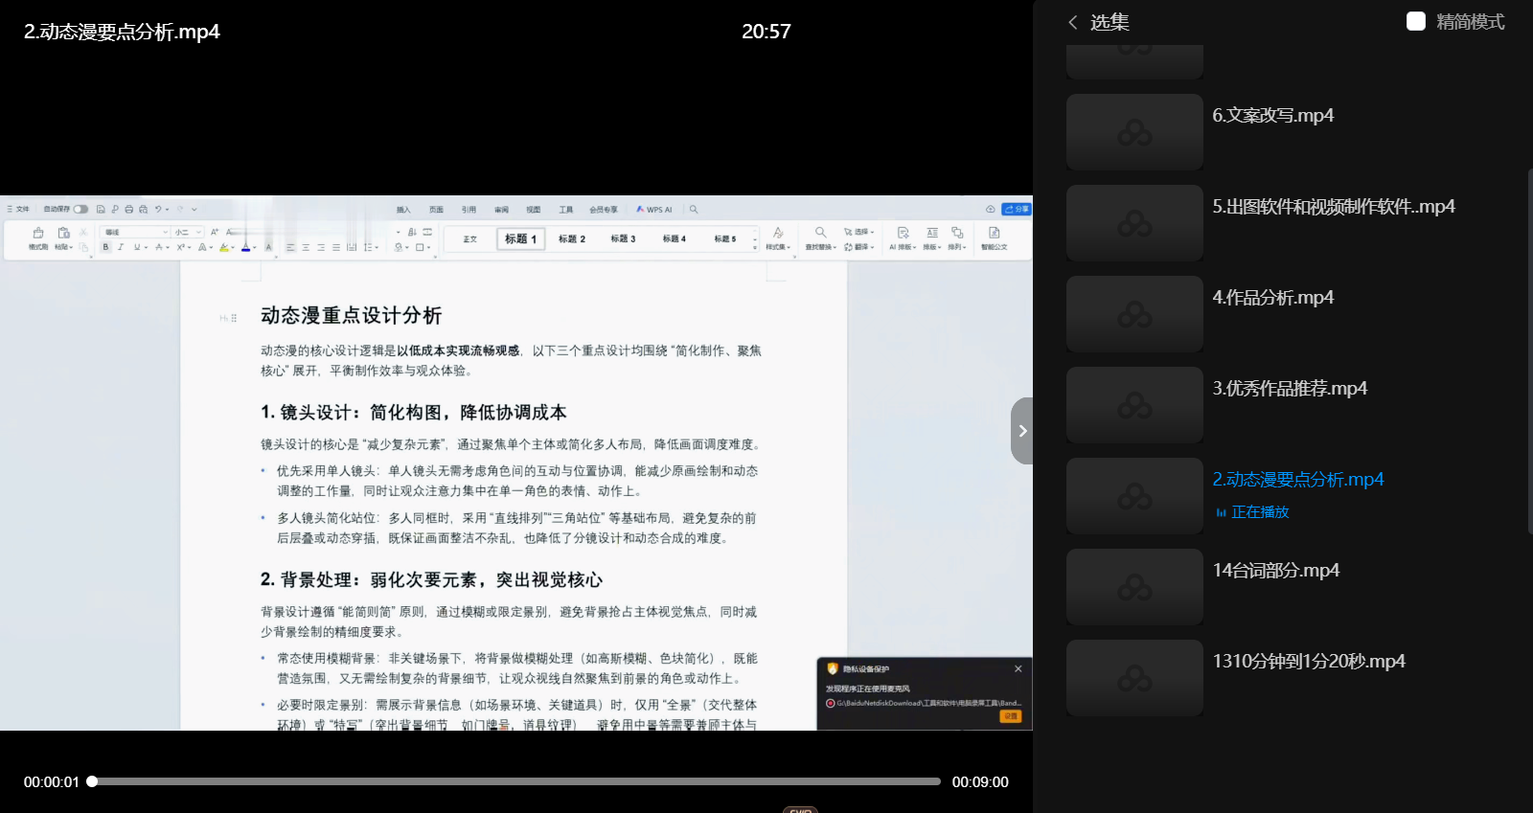Click the 查找替换 magnifier icon
This screenshot has height=813, width=1533.
[x=820, y=233]
